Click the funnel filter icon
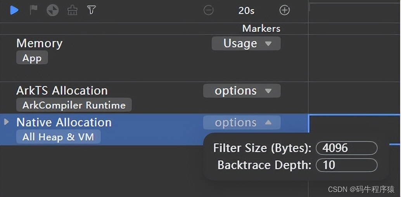 (x=91, y=10)
